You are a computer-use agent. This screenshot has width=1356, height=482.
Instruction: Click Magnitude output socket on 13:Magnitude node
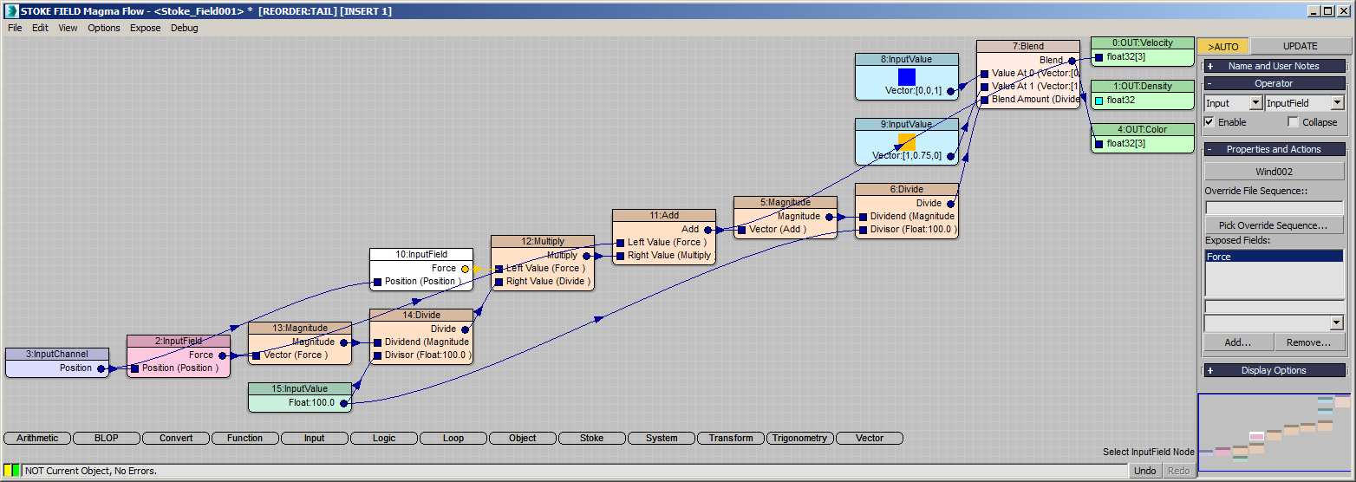point(343,342)
